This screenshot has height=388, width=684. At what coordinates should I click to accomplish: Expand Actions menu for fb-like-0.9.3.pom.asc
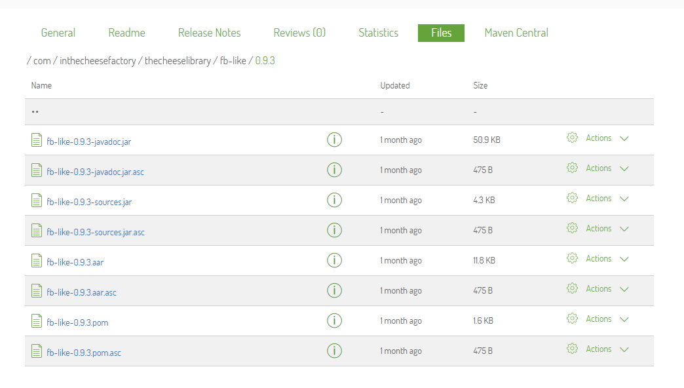[x=624, y=350]
